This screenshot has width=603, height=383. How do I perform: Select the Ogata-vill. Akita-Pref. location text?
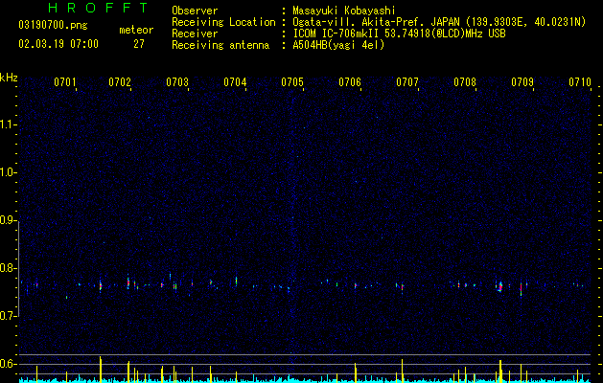pos(439,23)
